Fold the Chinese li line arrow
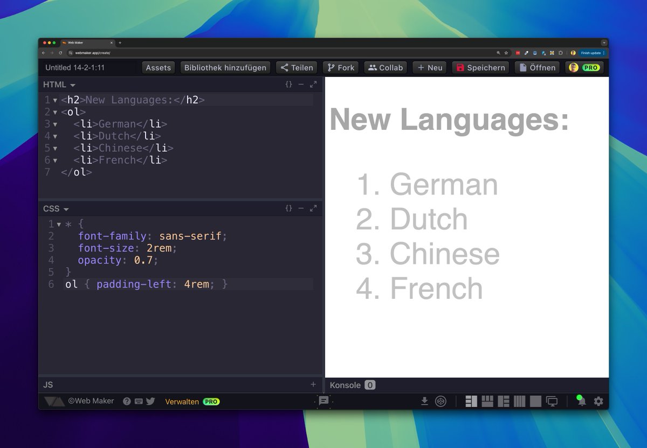647x448 pixels. pos(55,148)
